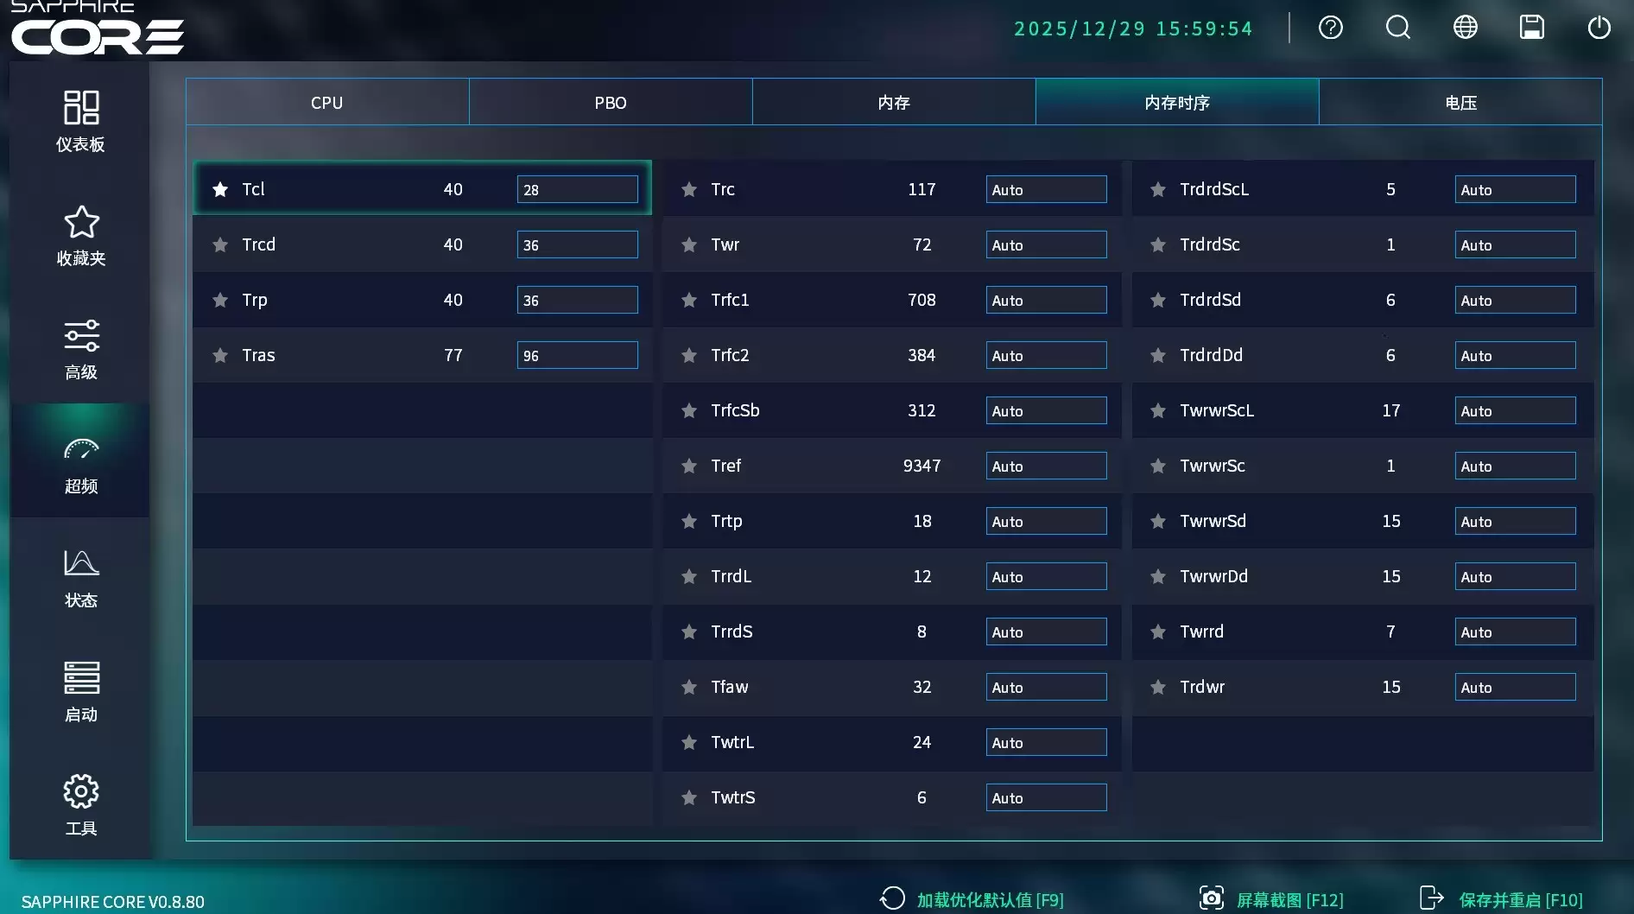Toggle the favorite star for TrdrdScL

[x=1158, y=189]
